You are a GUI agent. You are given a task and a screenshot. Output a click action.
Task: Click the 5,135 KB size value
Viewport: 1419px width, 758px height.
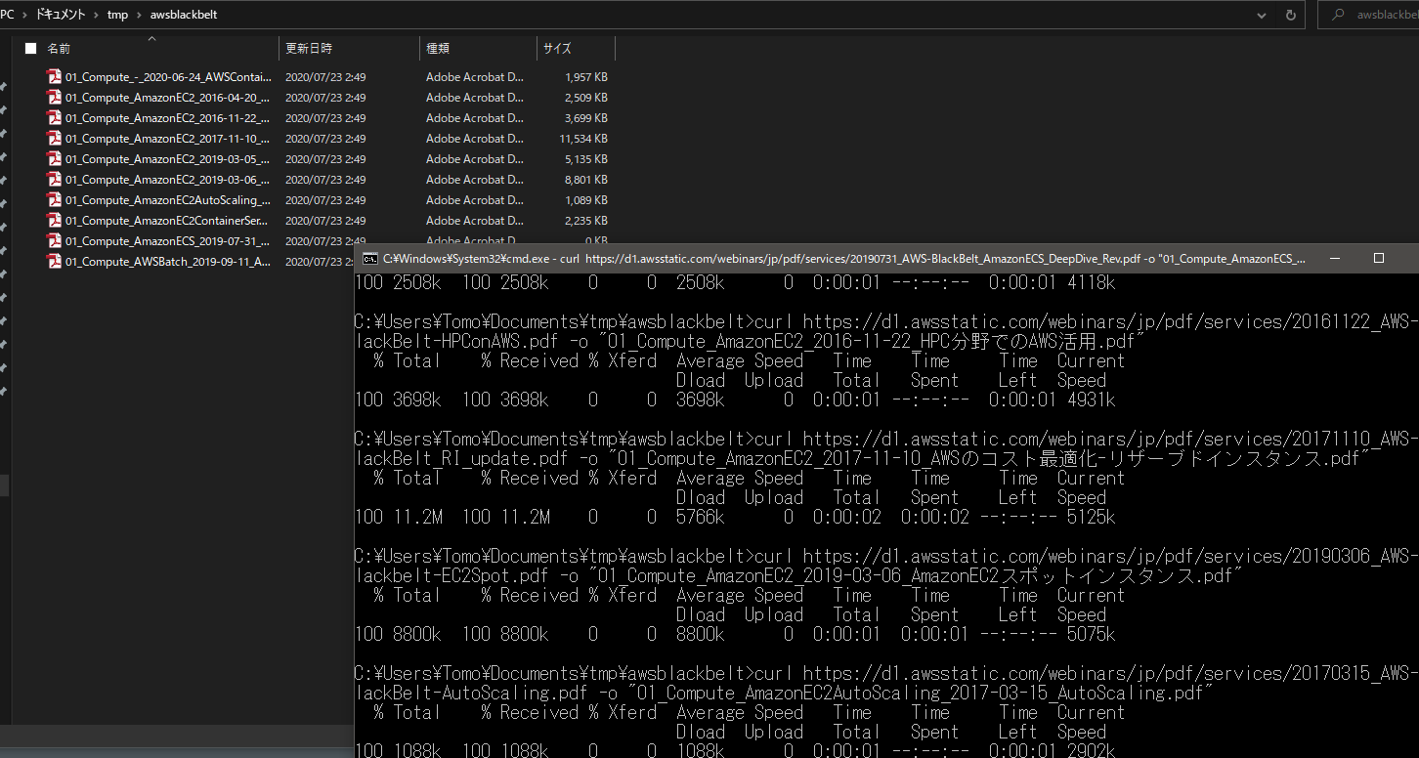pyautogui.click(x=586, y=158)
